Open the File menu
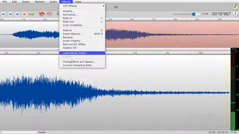 [4, 2]
